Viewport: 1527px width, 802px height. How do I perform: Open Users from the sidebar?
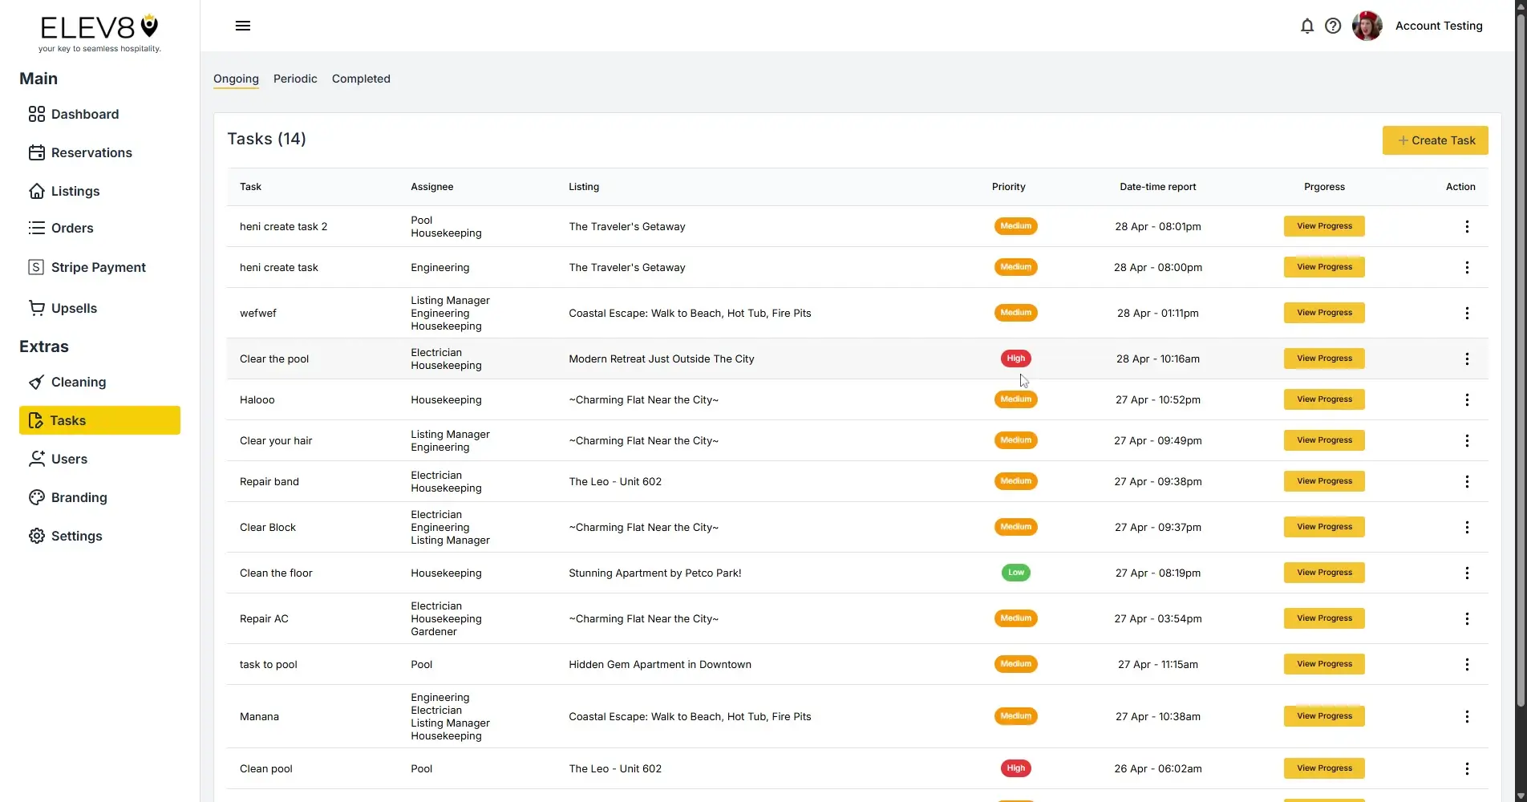pyautogui.click(x=68, y=459)
